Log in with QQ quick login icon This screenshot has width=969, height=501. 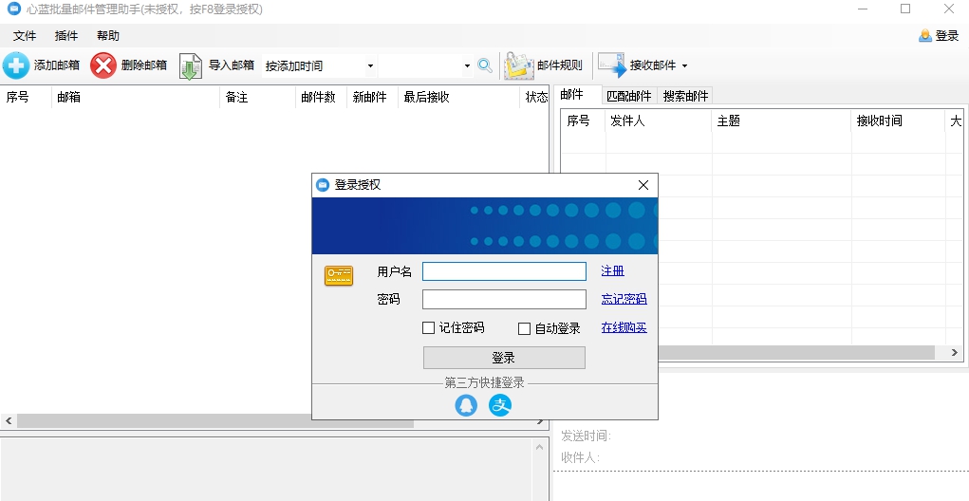click(466, 405)
